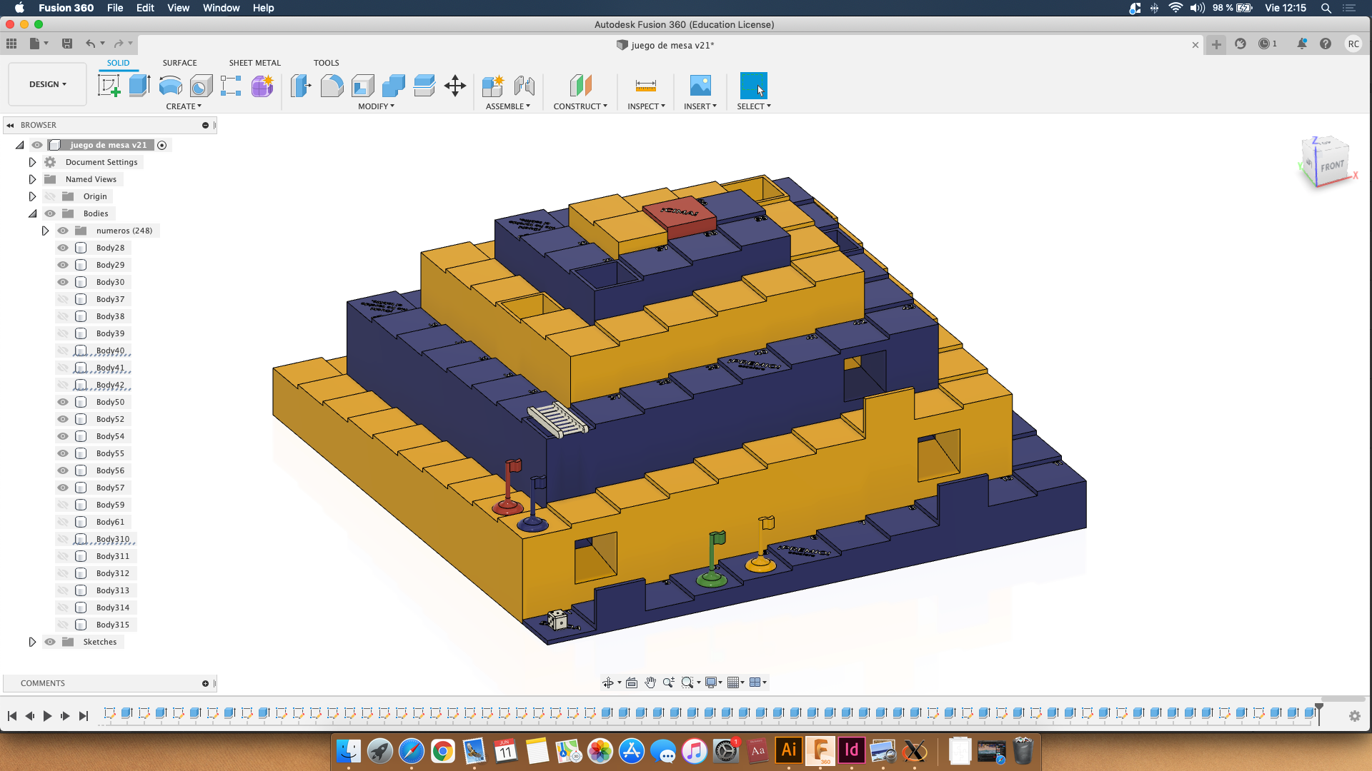The height and width of the screenshot is (771, 1372).
Task: Toggle visibility of numeros folder
Action: (x=63, y=231)
